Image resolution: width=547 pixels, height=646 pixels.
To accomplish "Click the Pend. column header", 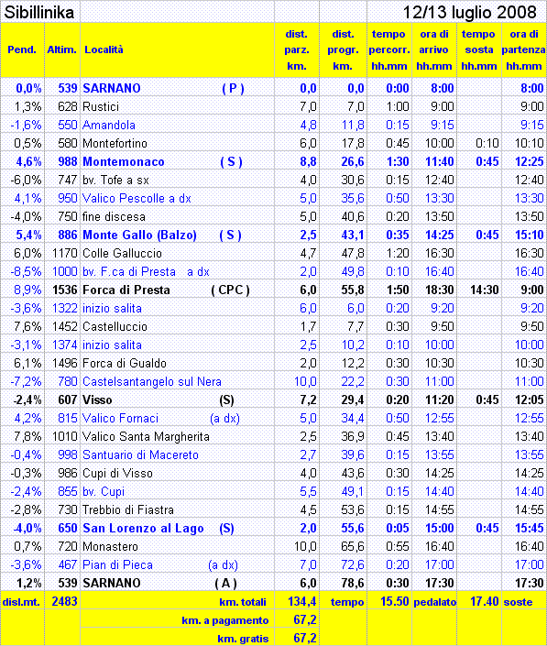I will click(22, 49).
